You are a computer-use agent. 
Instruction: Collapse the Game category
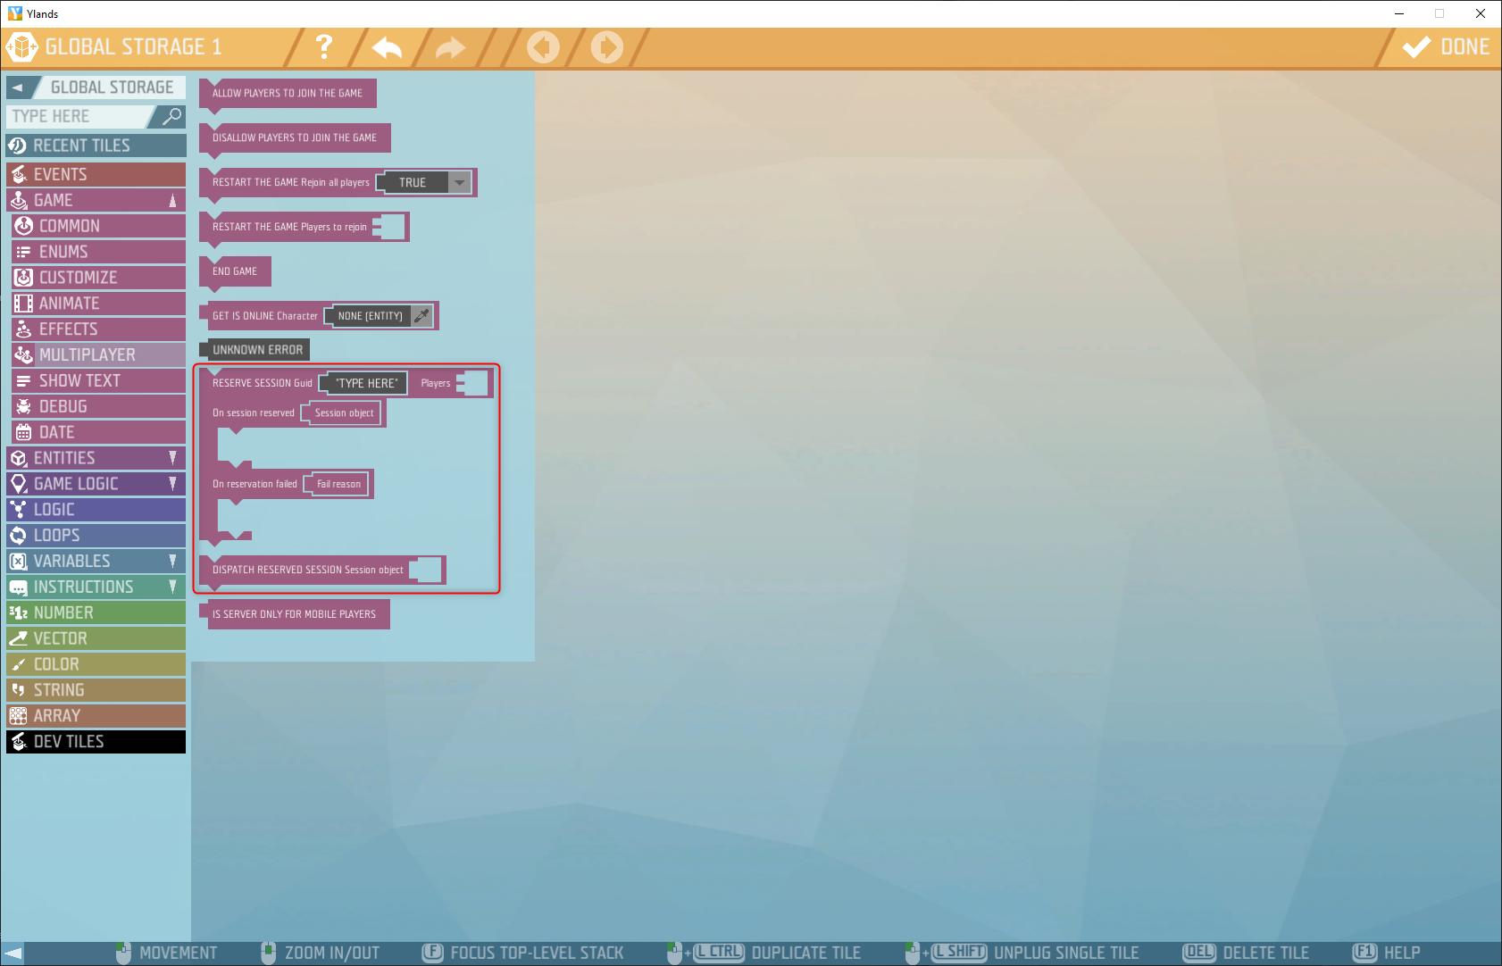click(x=172, y=201)
